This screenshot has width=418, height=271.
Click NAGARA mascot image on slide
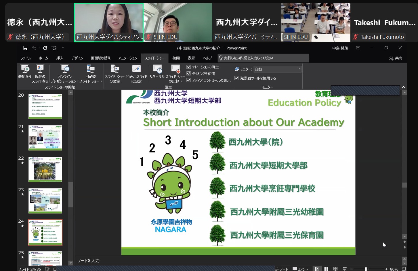[x=170, y=184]
